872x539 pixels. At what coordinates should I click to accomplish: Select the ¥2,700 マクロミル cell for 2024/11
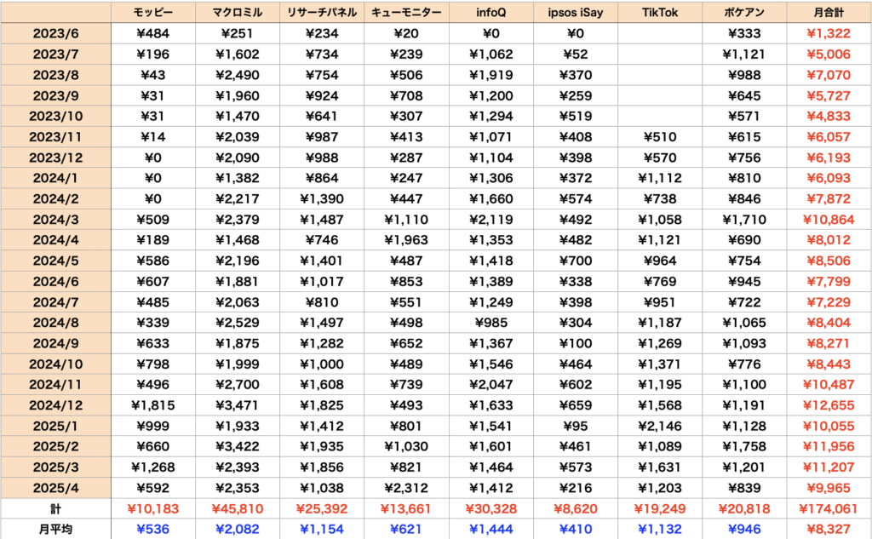pyautogui.click(x=238, y=385)
